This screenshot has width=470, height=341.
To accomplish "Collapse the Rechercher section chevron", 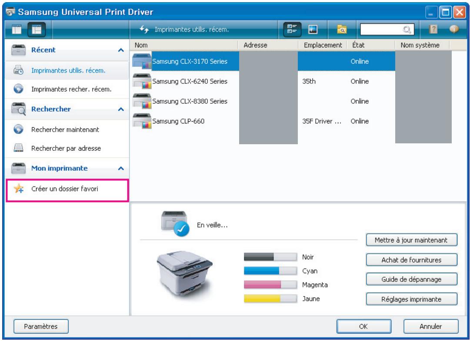I will click(x=121, y=109).
